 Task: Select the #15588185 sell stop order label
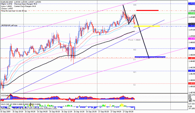9,25
